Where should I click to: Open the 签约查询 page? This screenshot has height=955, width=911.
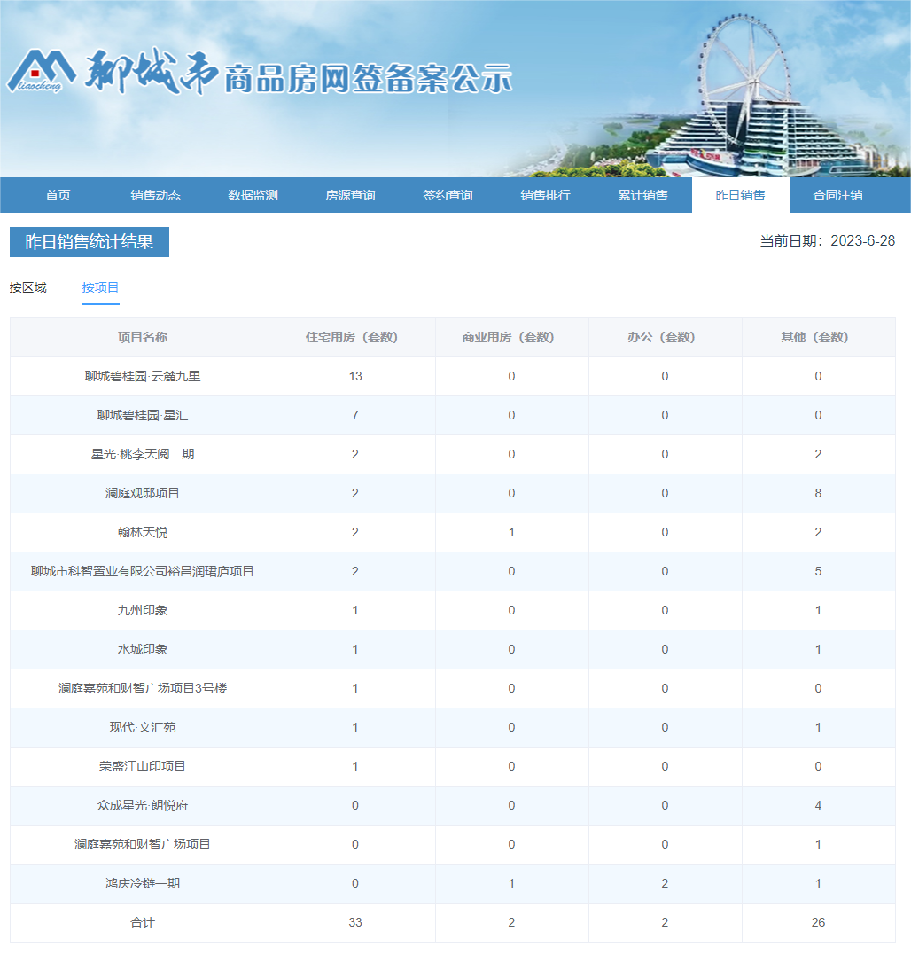(x=448, y=195)
